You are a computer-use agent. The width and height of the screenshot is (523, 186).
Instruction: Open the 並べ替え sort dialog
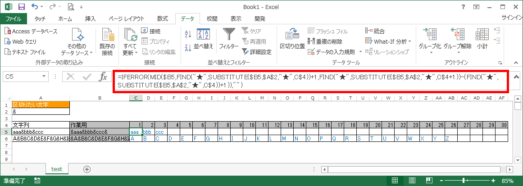tap(204, 39)
